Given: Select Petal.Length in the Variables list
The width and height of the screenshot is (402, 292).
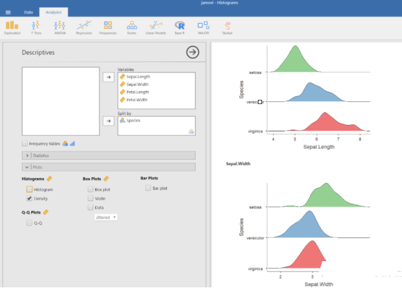Looking at the screenshot, I should click(x=138, y=92).
